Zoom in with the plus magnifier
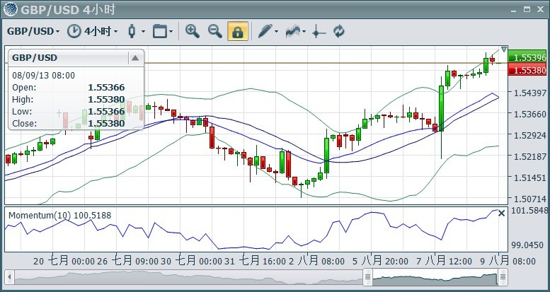The image size is (550, 292). pyautogui.click(x=193, y=31)
